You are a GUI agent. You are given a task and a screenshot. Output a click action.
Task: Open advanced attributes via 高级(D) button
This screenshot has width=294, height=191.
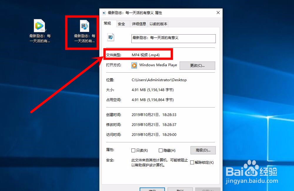click(x=203, y=150)
